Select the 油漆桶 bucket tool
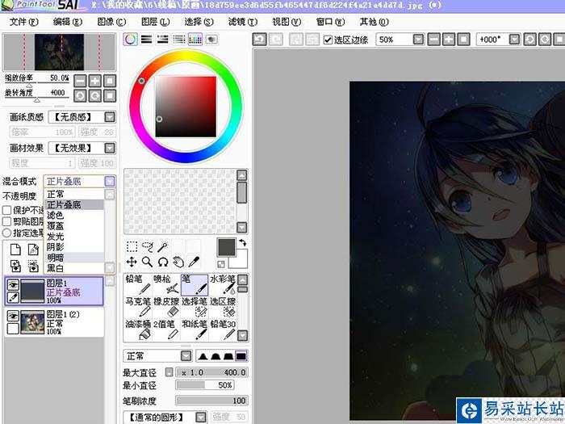The height and width of the screenshot is (424, 565). point(138,330)
